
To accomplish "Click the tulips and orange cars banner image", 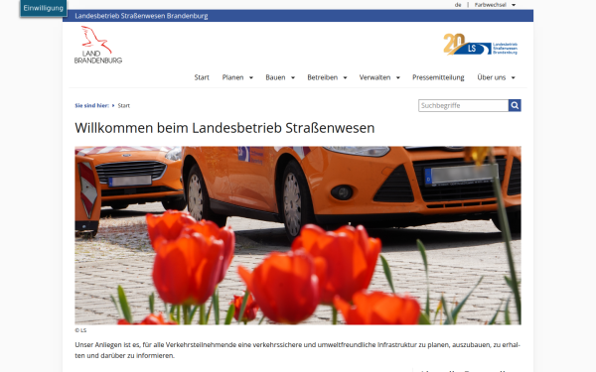I will (x=298, y=235).
